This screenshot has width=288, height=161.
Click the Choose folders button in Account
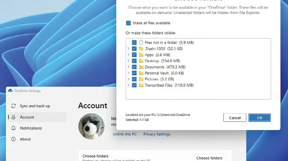pyautogui.click(x=209, y=158)
